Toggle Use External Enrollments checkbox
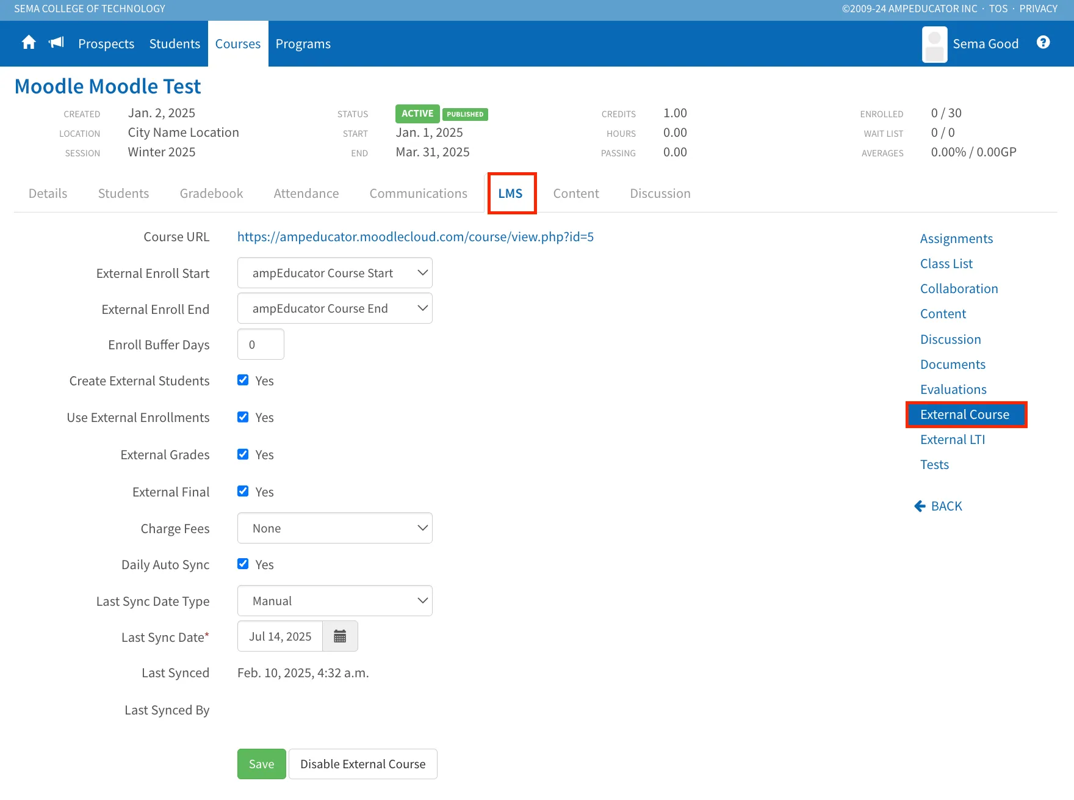 point(243,417)
